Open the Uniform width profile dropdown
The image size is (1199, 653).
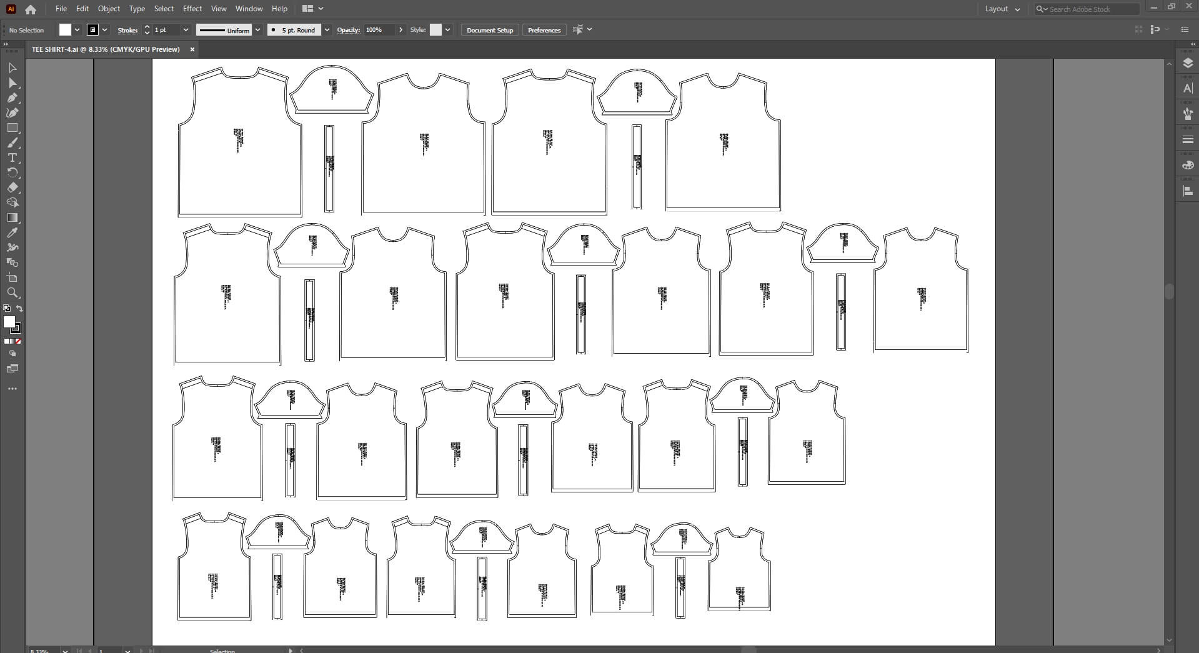point(257,30)
